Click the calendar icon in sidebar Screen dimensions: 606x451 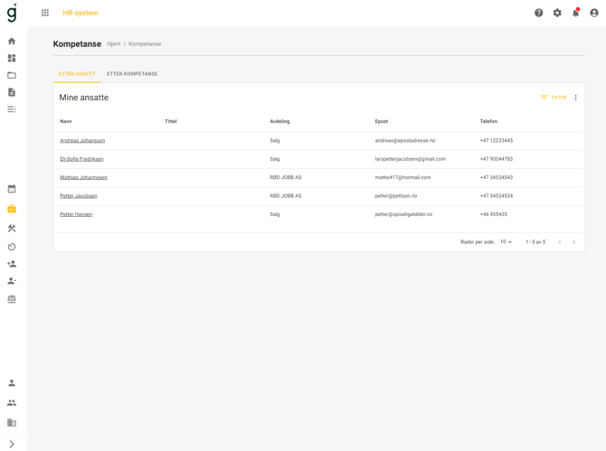[x=12, y=189]
